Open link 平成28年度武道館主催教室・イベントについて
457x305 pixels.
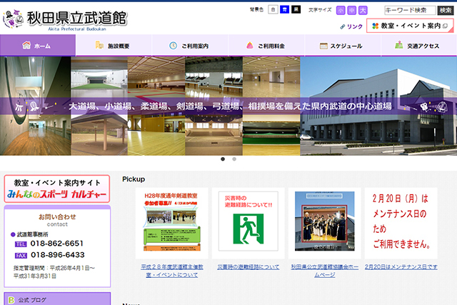tap(172, 271)
